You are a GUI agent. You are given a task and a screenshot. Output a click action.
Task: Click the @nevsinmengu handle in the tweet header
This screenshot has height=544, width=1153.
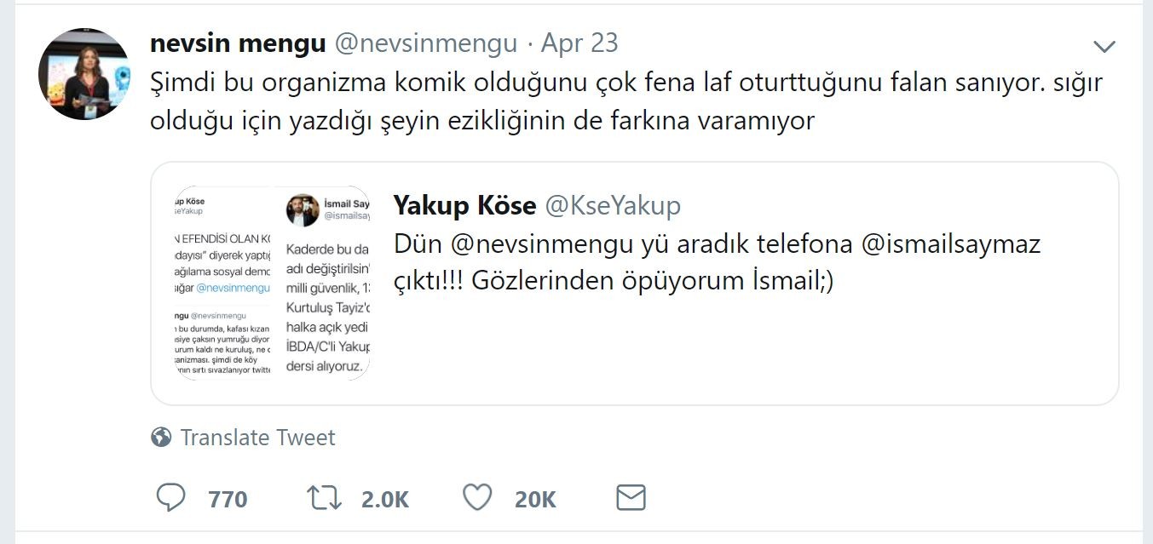pos(426,43)
